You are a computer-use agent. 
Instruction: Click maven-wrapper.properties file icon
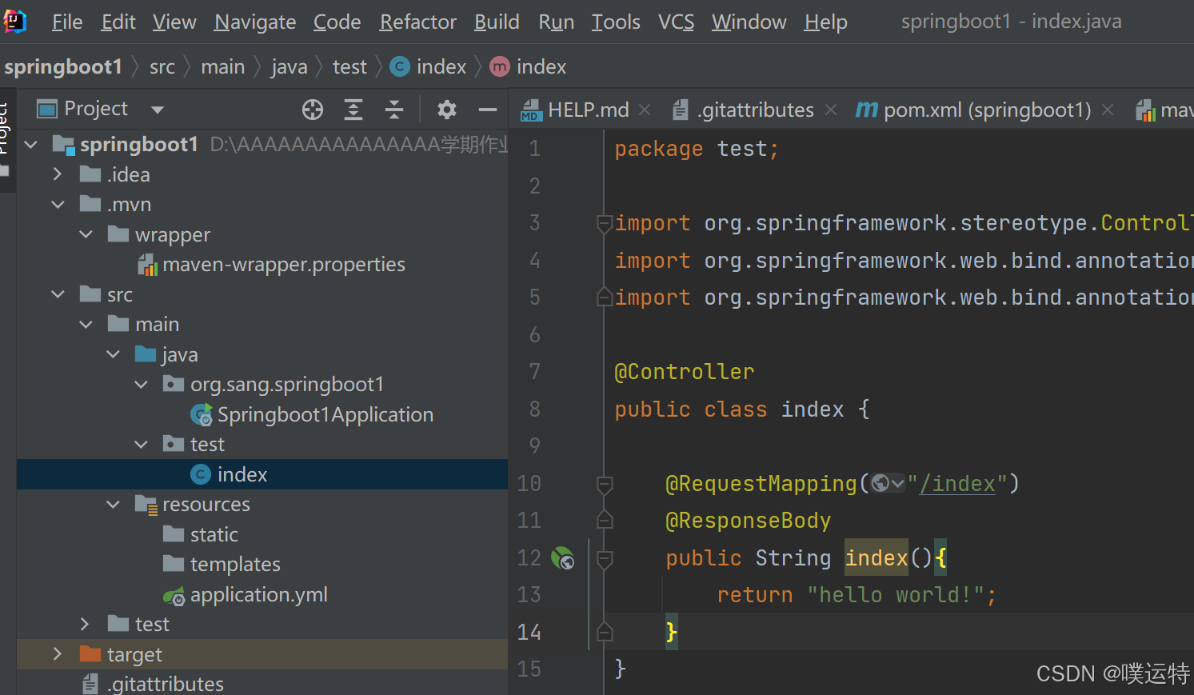point(147,265)
